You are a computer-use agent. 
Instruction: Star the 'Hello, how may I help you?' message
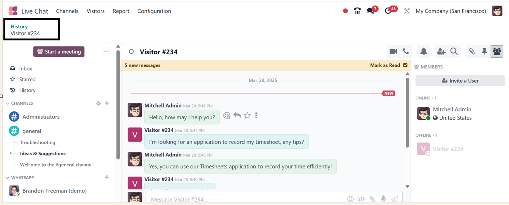point(247,116)
